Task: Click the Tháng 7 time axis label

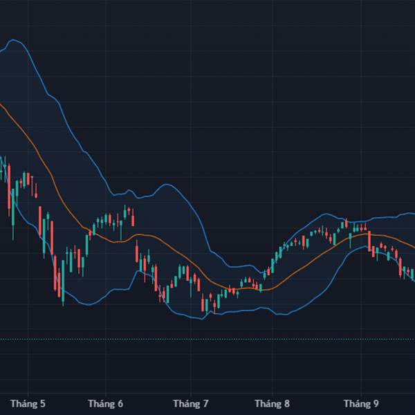Action: click(191, 404)
